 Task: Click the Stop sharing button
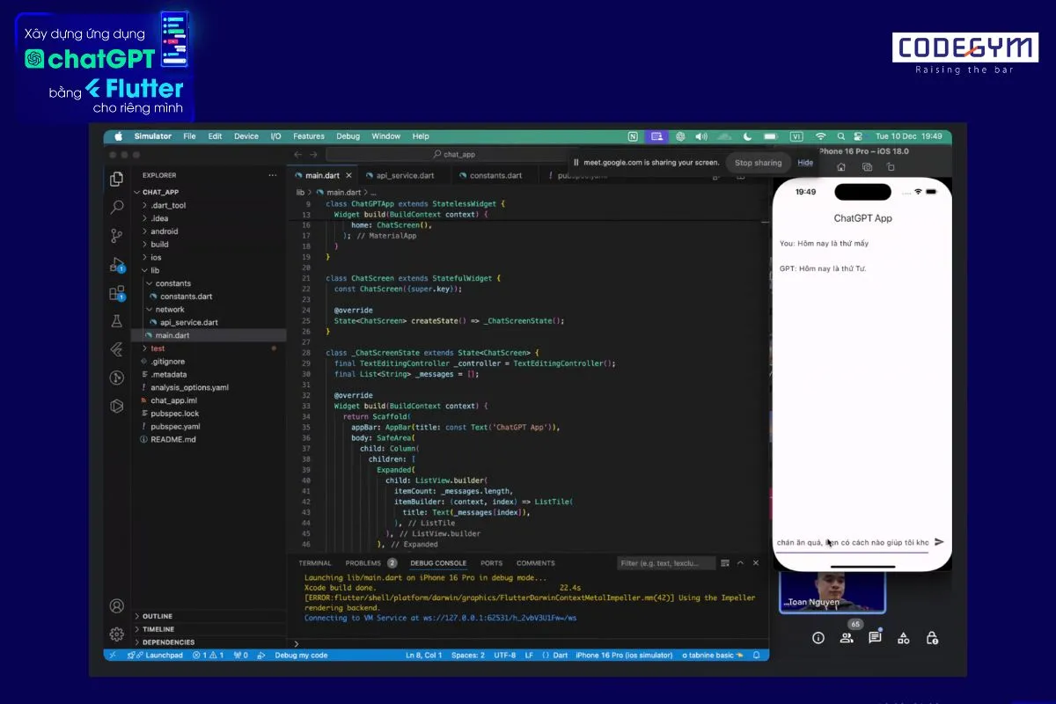coord(758,162)
